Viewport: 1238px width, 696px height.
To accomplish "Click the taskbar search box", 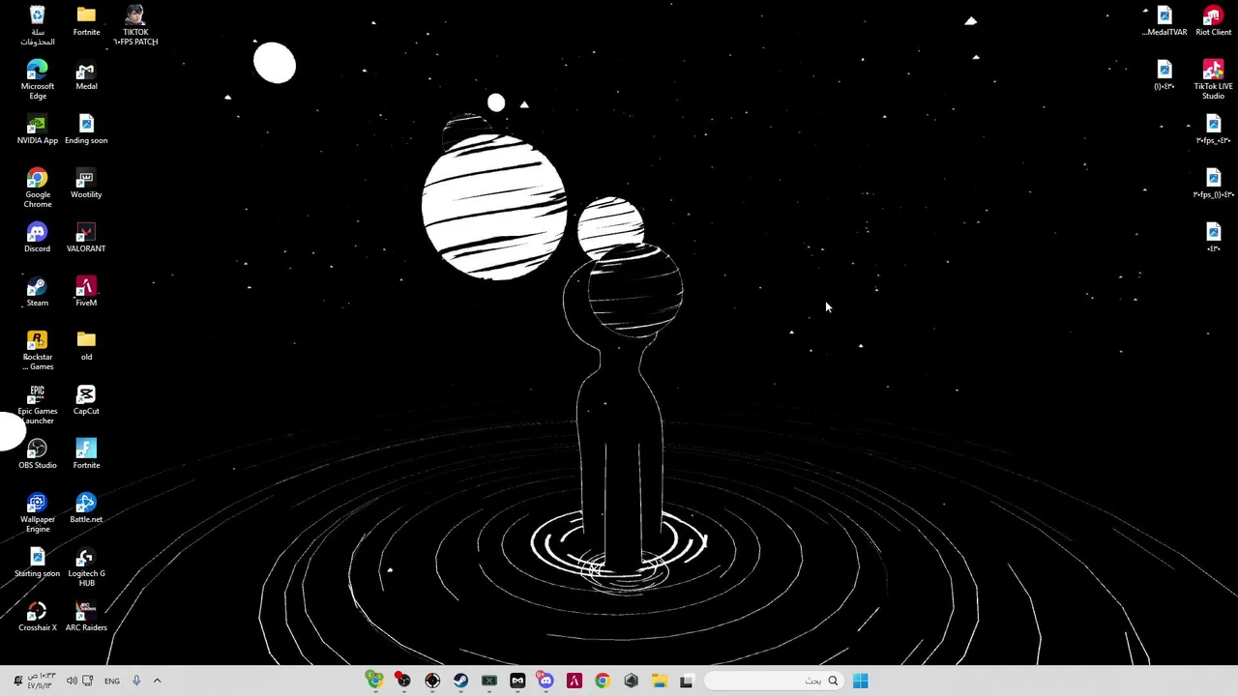I will 774,681.
